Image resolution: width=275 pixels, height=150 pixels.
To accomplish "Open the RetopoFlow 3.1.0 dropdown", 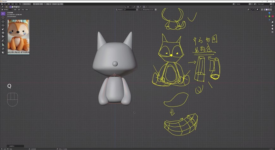I will 148,10.
